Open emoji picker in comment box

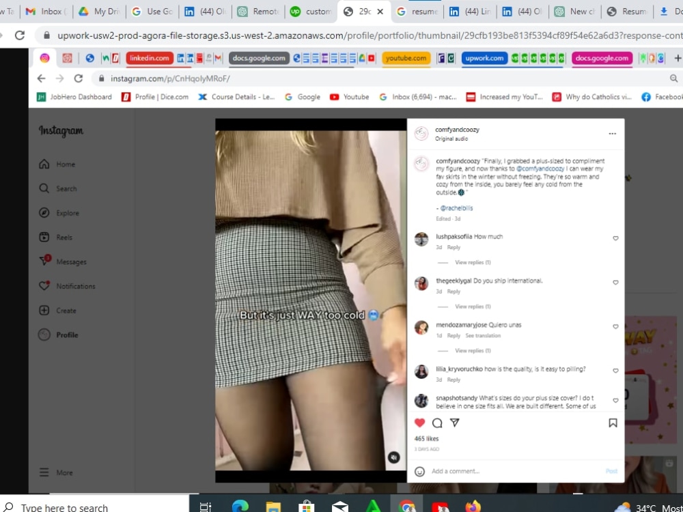click(x=419, y=472)
